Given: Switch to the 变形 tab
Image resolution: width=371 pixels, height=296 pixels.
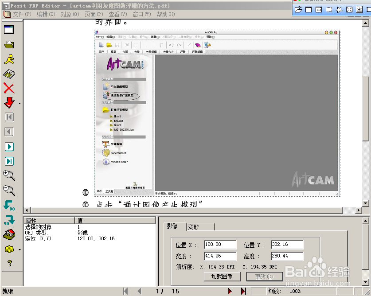Looking at the screenshot, I should (200, 227).
